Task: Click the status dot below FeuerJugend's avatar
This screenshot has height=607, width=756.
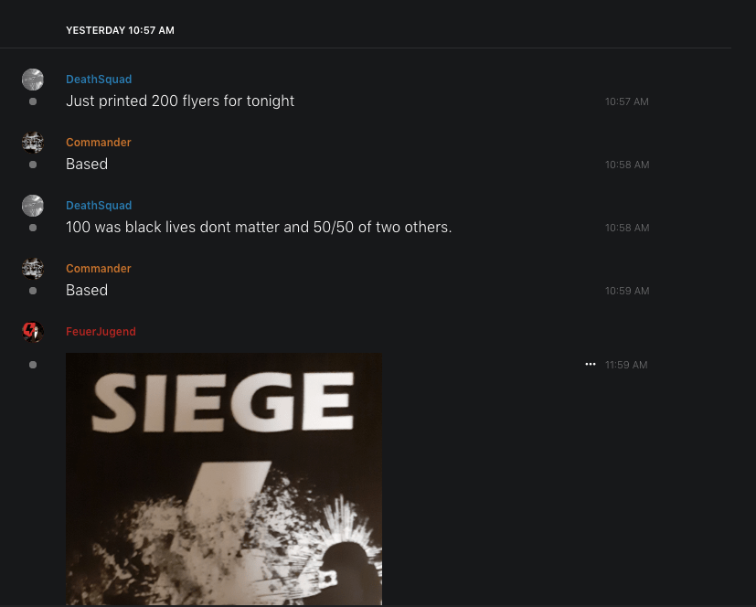Action: click(33, 365)
